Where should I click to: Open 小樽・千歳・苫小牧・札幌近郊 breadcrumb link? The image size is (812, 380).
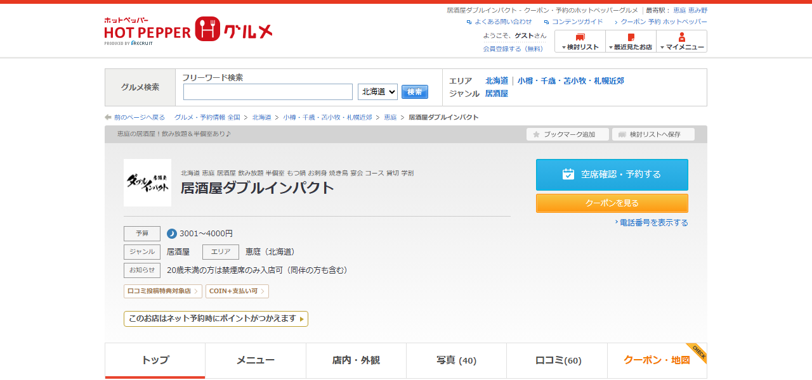click(x=327, y=118)
